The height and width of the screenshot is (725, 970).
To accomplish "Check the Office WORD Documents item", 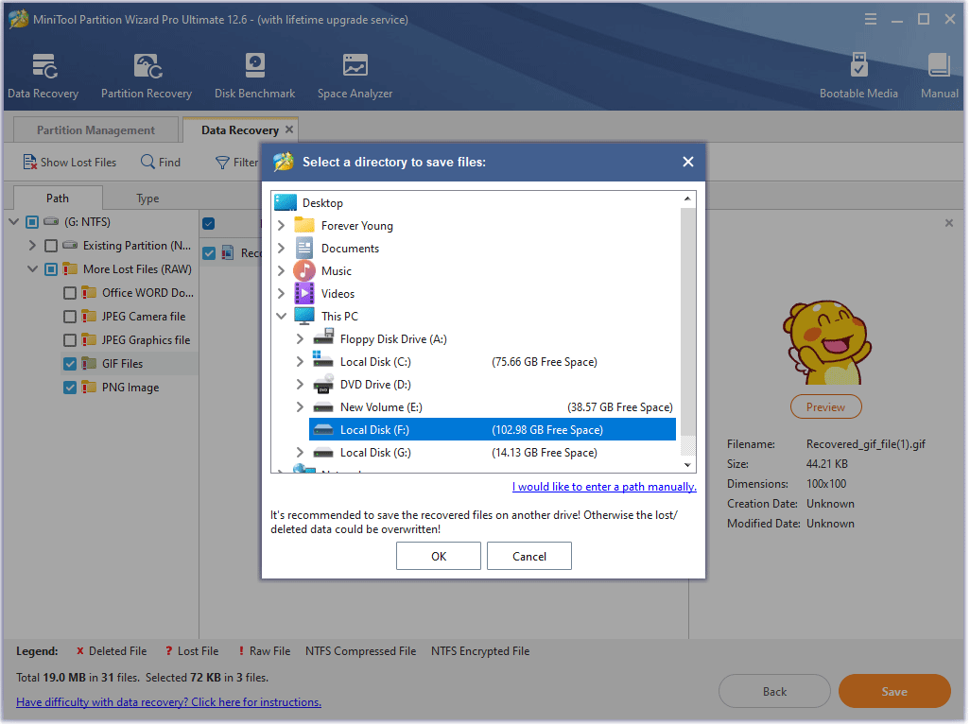I will 69,292.
